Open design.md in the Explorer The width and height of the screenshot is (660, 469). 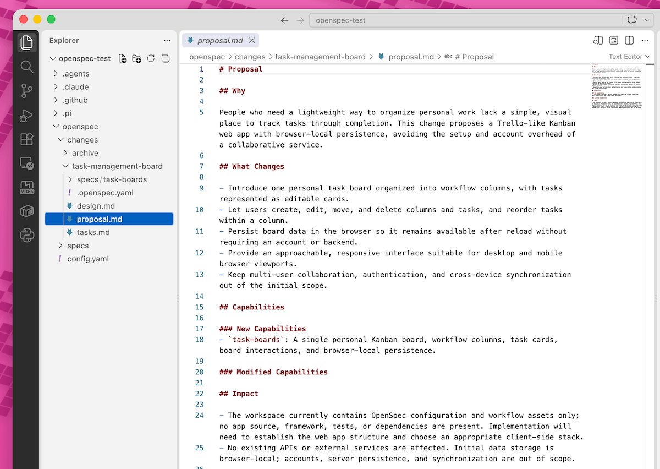tap(96, 206)
